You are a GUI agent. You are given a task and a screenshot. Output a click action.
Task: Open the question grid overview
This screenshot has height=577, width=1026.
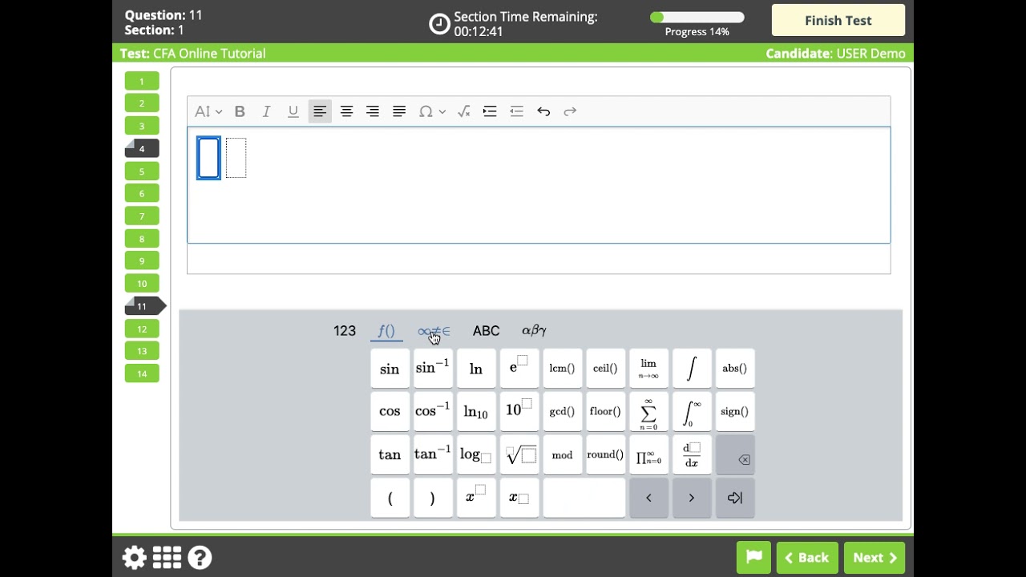tap(167, 558)
